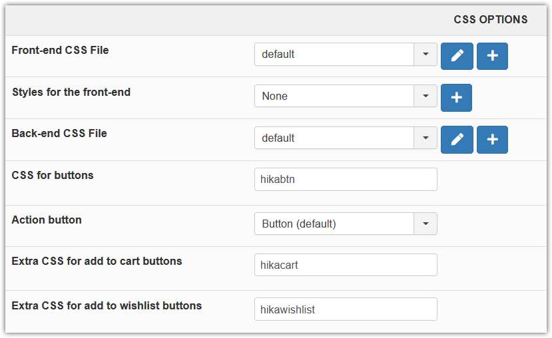Click the Action button label
This screenshot has height=338, width=552.
(x=47, y=220)
